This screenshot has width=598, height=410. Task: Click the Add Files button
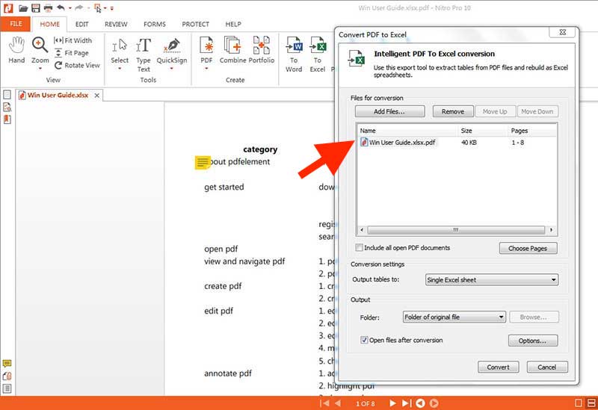[389, 111]
